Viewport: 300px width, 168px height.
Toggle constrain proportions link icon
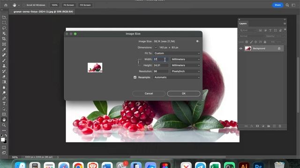click(x=139, y=62)
